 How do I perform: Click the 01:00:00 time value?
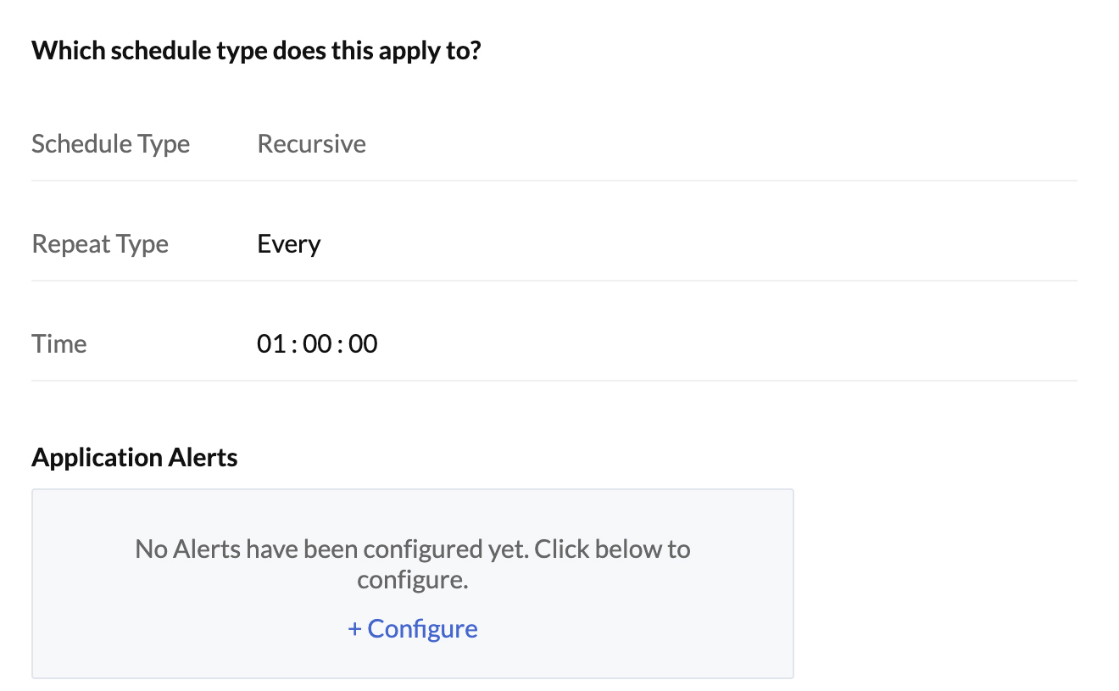pyautogui.click(x=317, y=344)
